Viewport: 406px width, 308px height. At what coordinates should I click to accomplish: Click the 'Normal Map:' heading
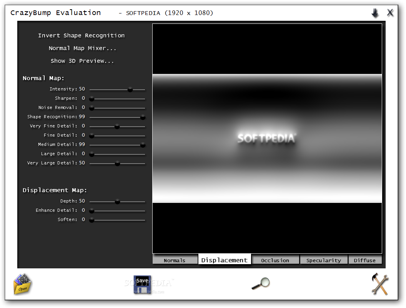pos(43,78)
